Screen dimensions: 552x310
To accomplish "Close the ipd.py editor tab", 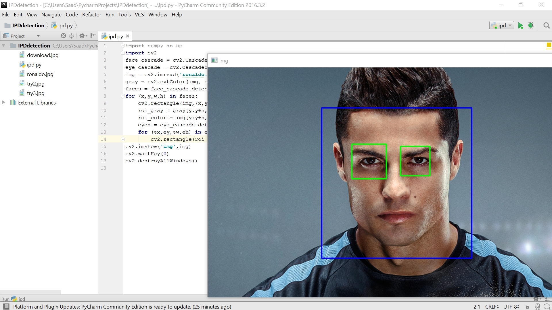I will point(128,36).
